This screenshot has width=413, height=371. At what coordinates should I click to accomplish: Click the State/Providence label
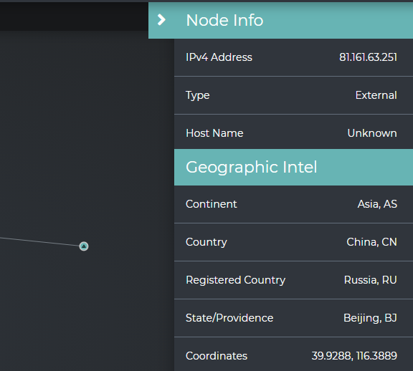click(229, 318)
